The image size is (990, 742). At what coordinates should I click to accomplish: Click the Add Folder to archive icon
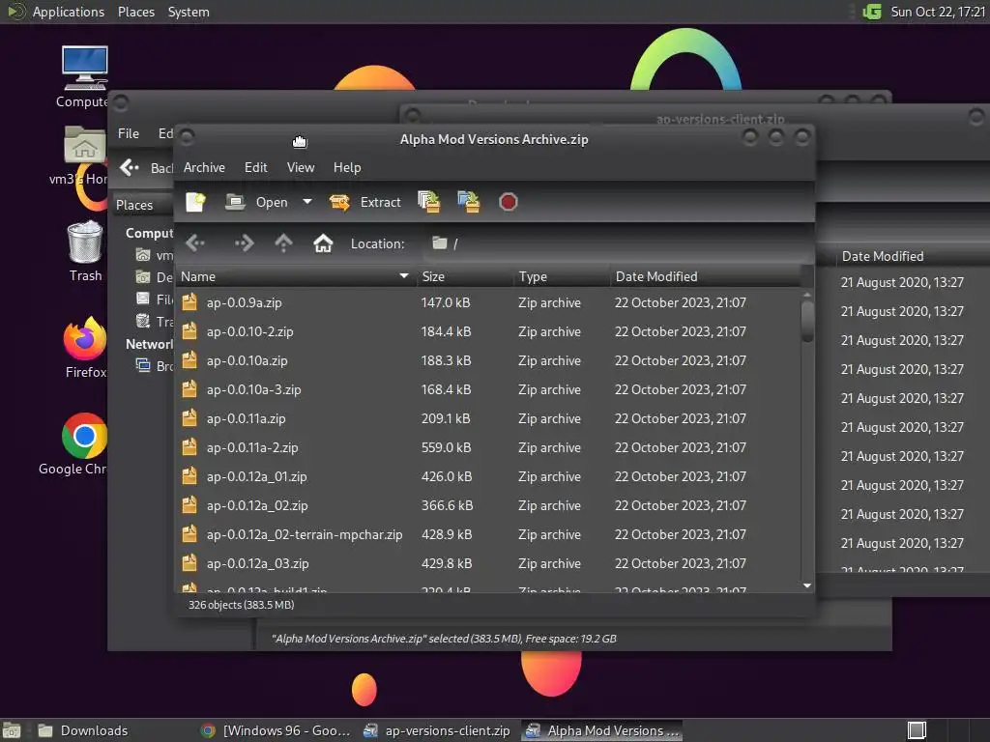coord(469,202)
